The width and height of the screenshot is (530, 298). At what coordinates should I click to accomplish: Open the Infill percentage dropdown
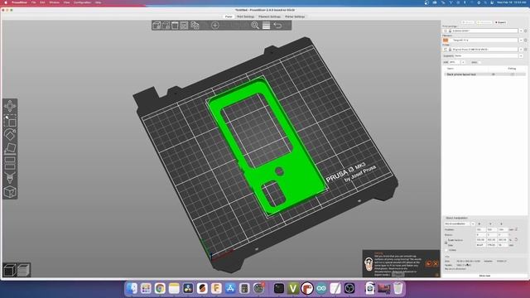coord(457,62)
